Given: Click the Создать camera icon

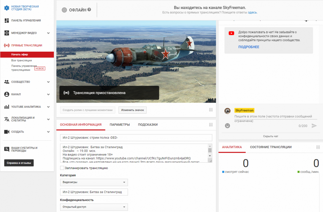Looking at the screenshot, I should [6, 132].
